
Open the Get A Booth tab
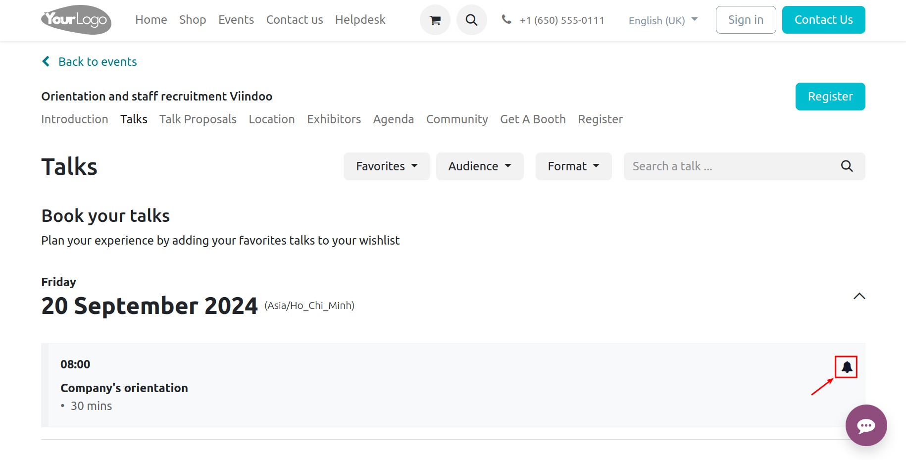(x=533, y=119)
